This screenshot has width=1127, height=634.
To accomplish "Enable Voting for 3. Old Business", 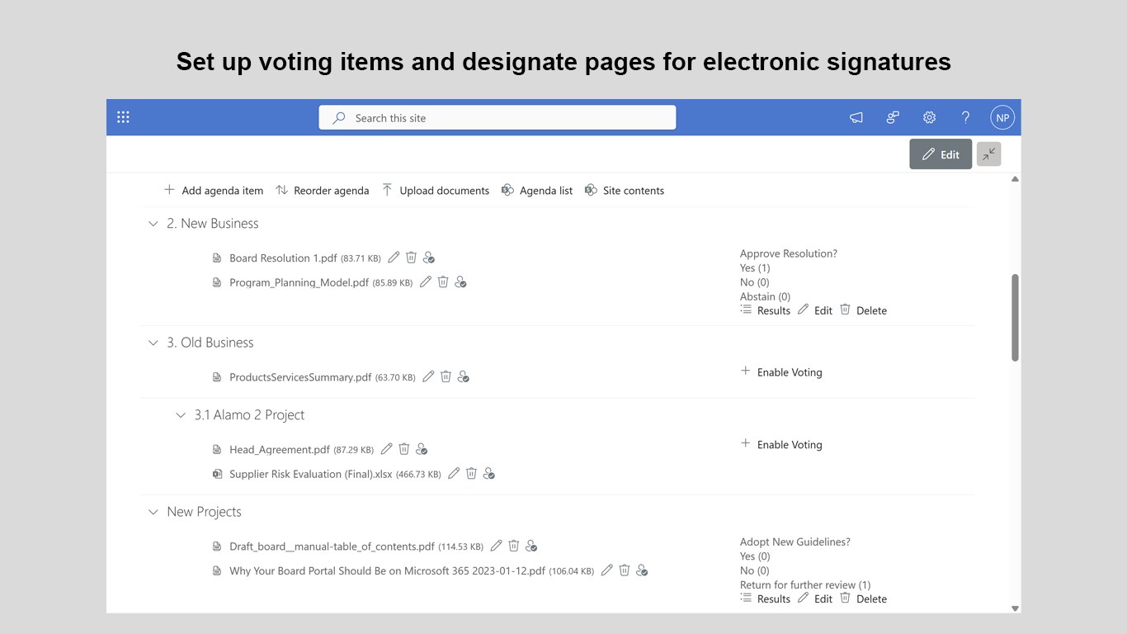I will point(781,372).
